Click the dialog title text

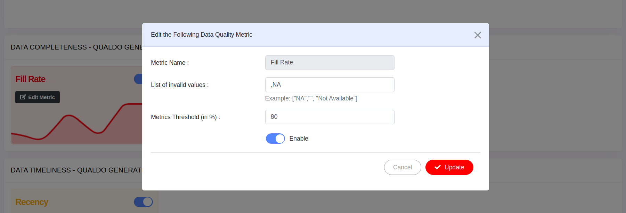tap(202, 35)
